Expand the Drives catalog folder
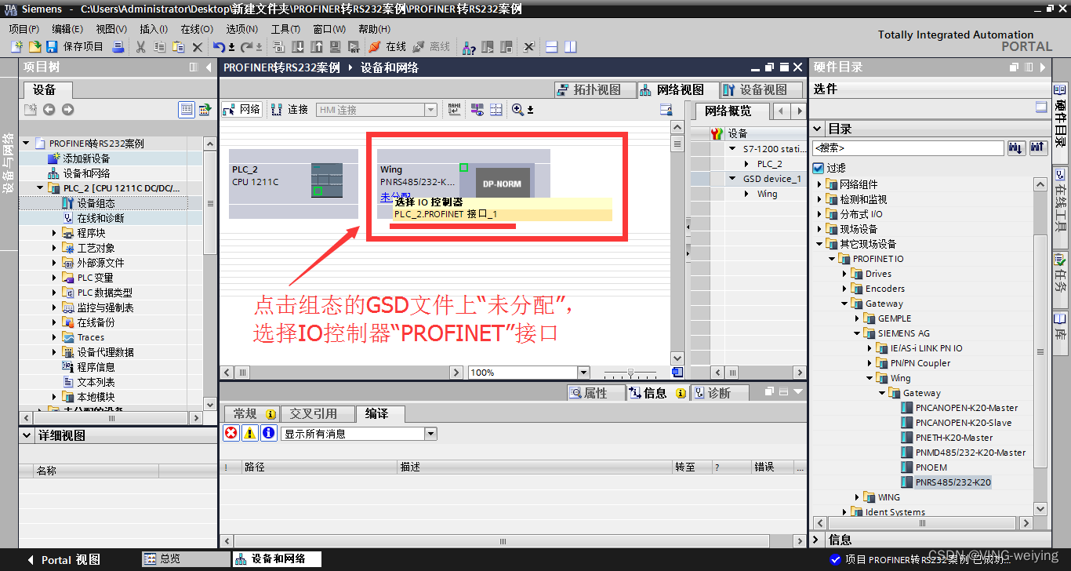Screen dimensions: 1071x571 [846, 274]
